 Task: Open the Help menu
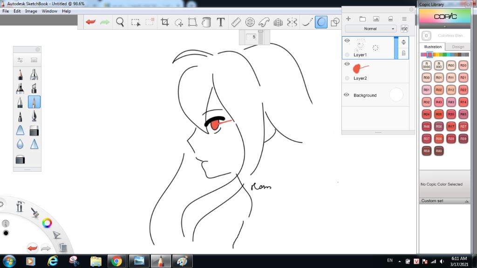click(66, 11)
